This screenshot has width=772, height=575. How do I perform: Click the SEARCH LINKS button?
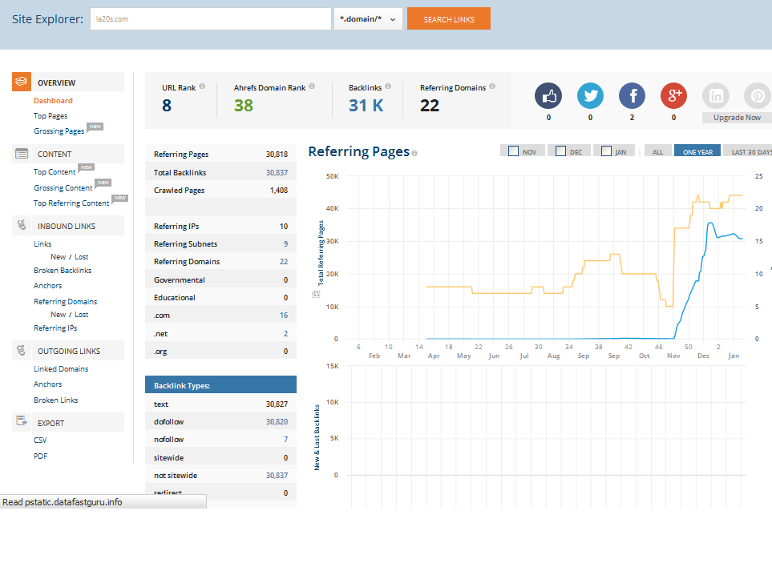[x=448, y=18]
